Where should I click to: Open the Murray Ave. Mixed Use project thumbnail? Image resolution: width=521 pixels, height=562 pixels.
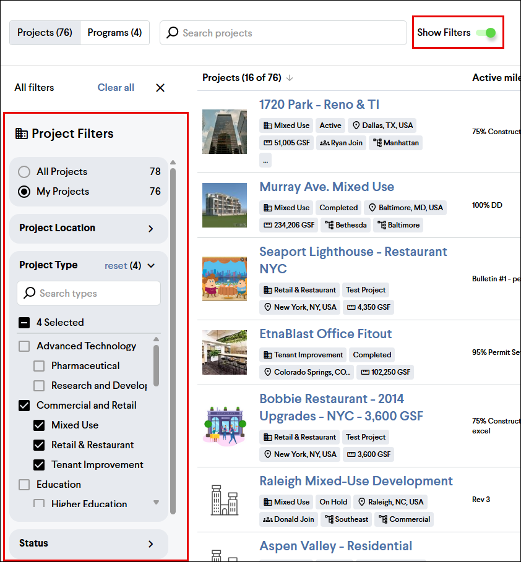[x=224, y=205]
